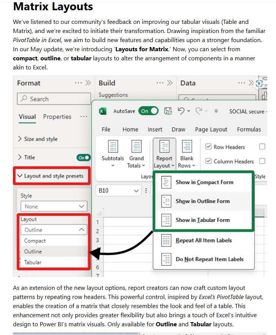Click the Format pane Search field
The width and height of the screenshot is (276, 335).
tap(54, 99)
